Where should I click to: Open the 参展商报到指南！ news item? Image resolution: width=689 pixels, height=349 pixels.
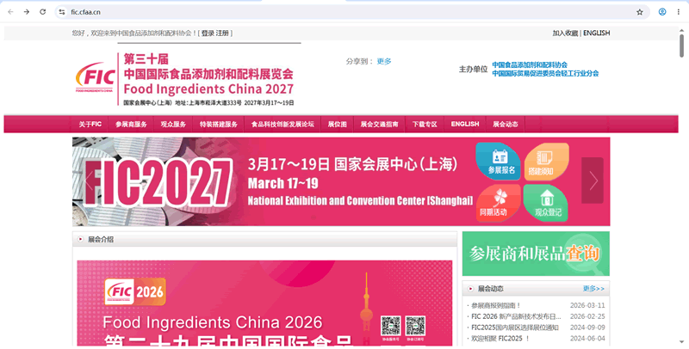496,306
